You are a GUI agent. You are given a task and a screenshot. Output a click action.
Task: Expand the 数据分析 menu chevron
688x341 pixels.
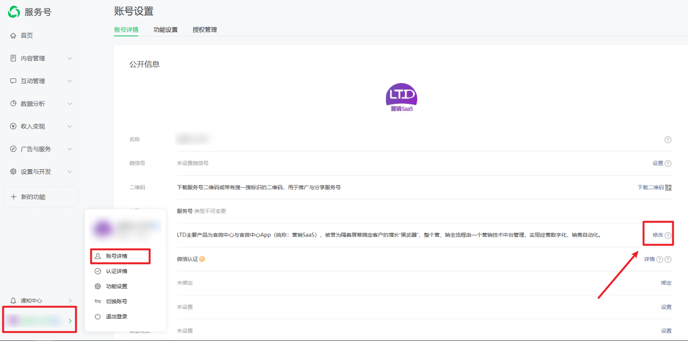click(x=70, y=103)
